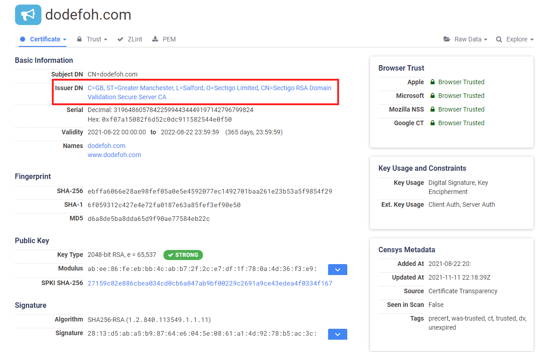Select the Client Auth, Server Auth text
The height and width of the screenshot is (352, 537).
(x=461, y=204)
